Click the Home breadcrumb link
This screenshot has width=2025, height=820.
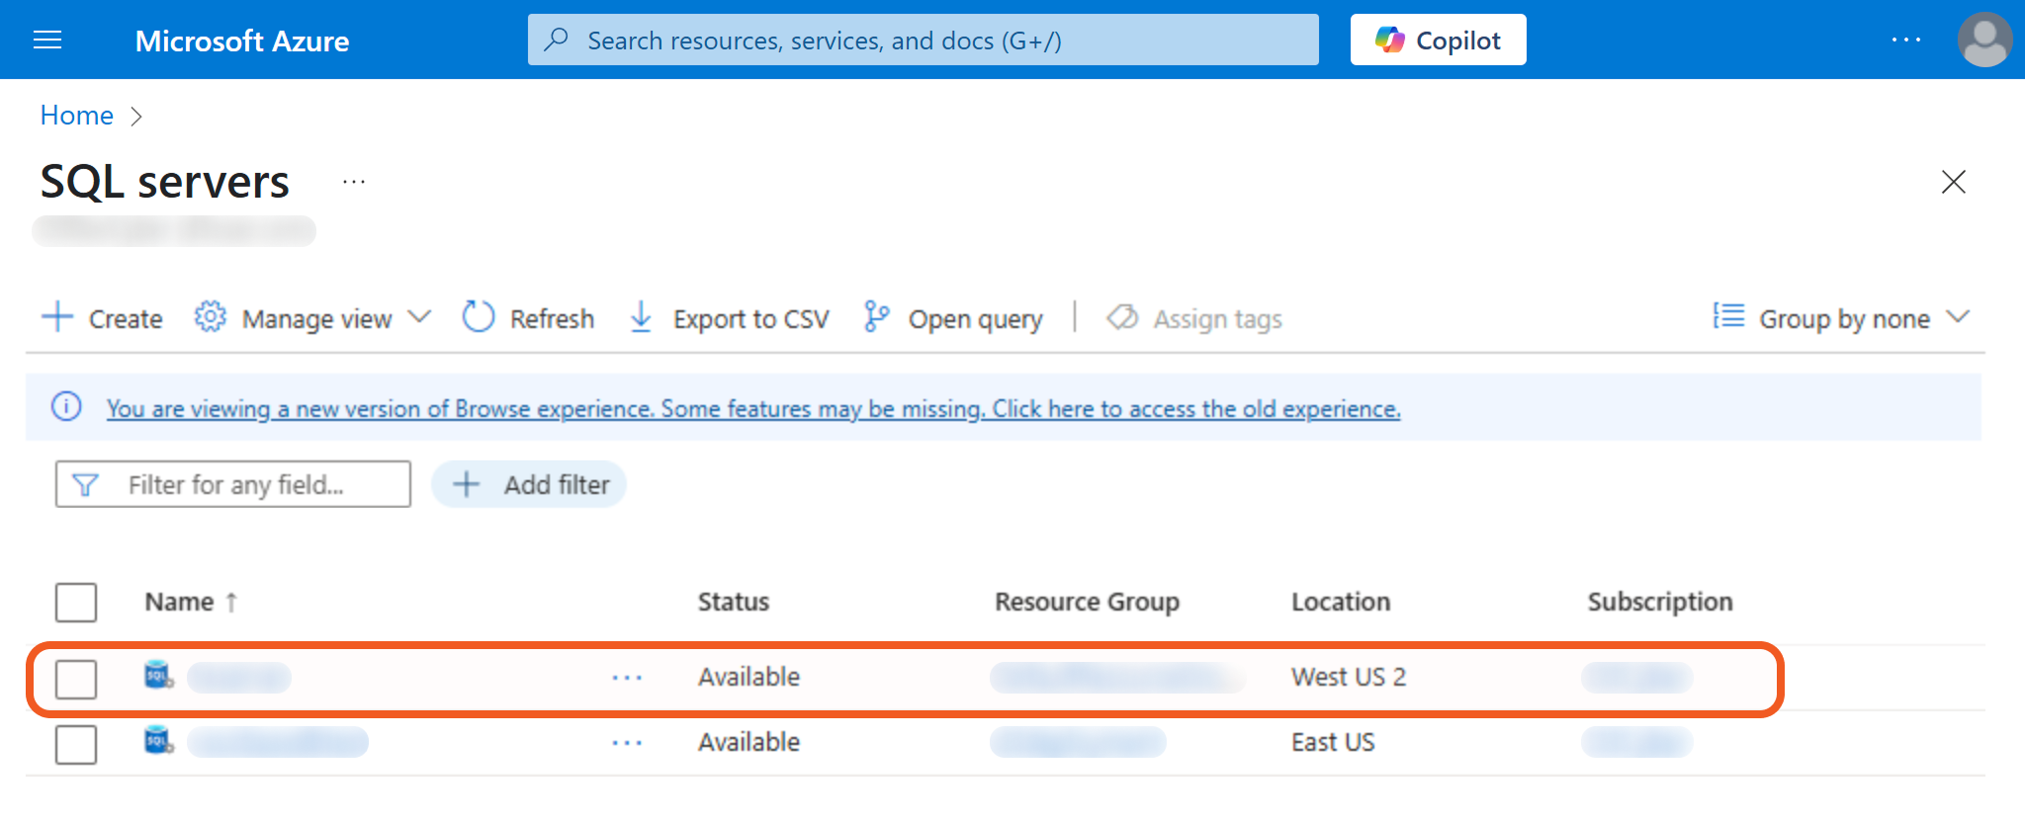[x=76, y=116]
